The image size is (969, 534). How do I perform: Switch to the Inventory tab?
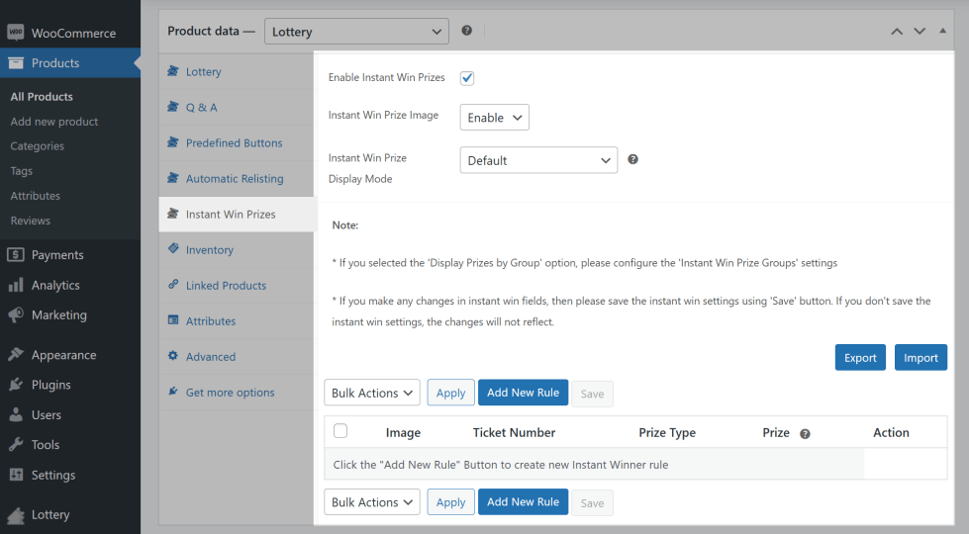click(x=209, y=250)
